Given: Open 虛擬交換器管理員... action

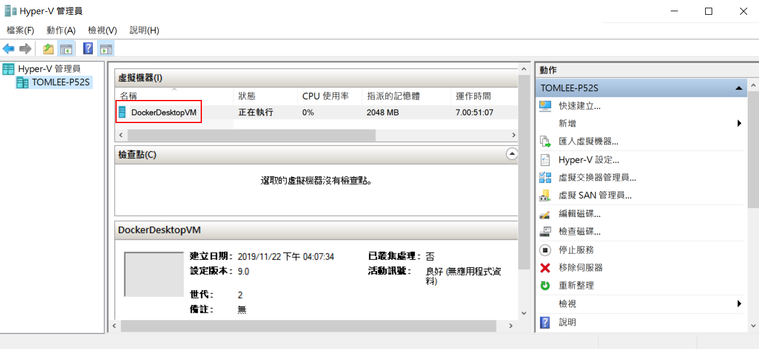Looking at the screenshot, I should click(597, 177).
